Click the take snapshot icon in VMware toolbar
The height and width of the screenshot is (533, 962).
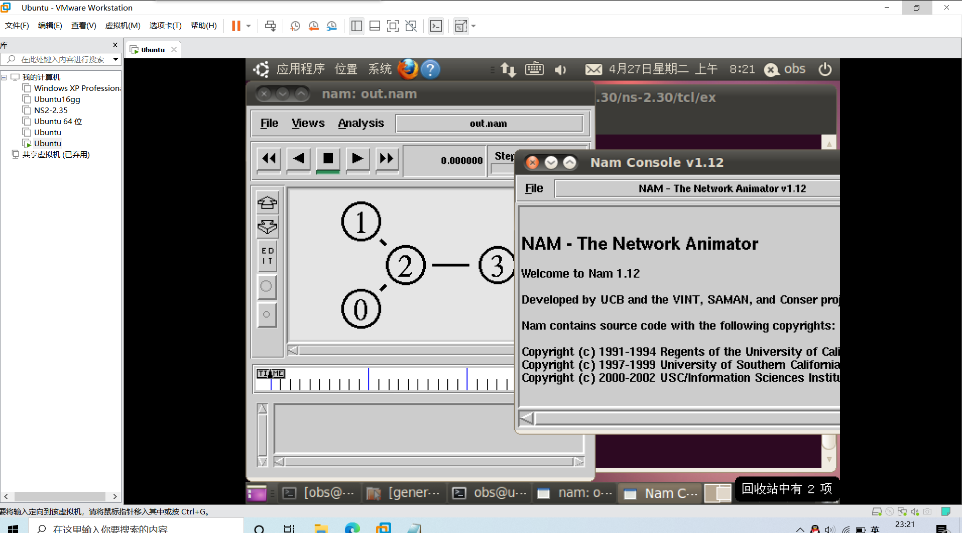click(295, 26)
